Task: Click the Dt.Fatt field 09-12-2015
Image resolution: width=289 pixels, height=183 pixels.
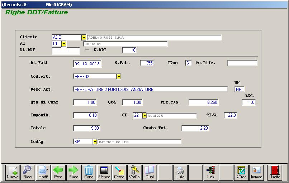Action: pos(87,64)
